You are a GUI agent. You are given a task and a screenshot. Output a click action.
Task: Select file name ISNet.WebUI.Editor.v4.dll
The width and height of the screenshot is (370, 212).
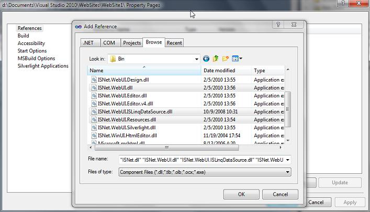tap(126, 104)
